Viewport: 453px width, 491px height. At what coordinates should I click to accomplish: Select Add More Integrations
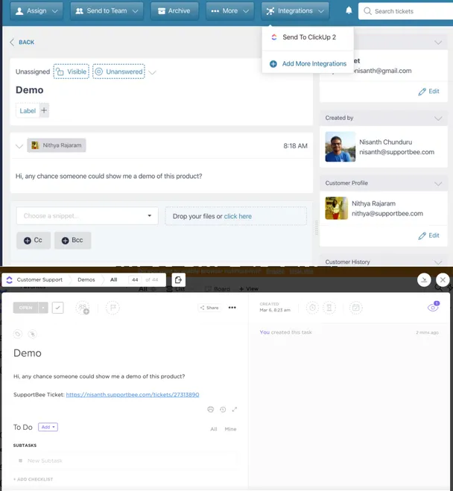(308, 64)
